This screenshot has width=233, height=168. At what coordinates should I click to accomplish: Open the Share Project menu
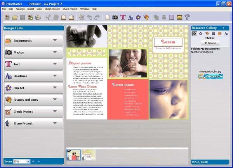click(x=70, y=9)
